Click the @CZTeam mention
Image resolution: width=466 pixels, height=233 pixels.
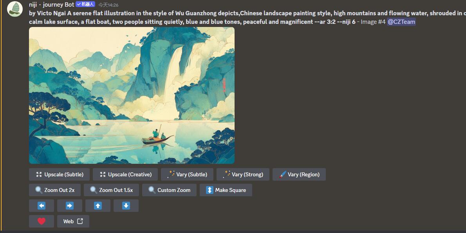[x=401, y=22]
